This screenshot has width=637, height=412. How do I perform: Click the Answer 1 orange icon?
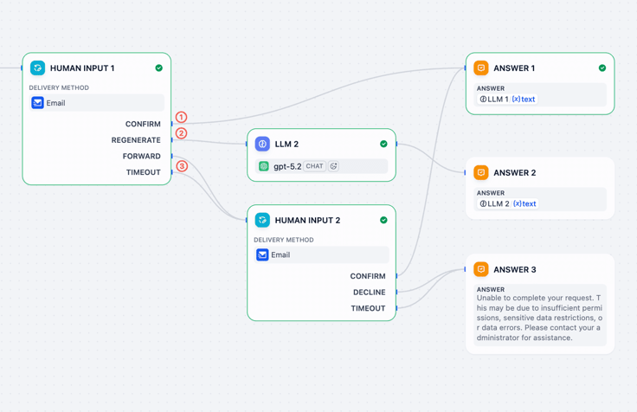click(481, 68)
